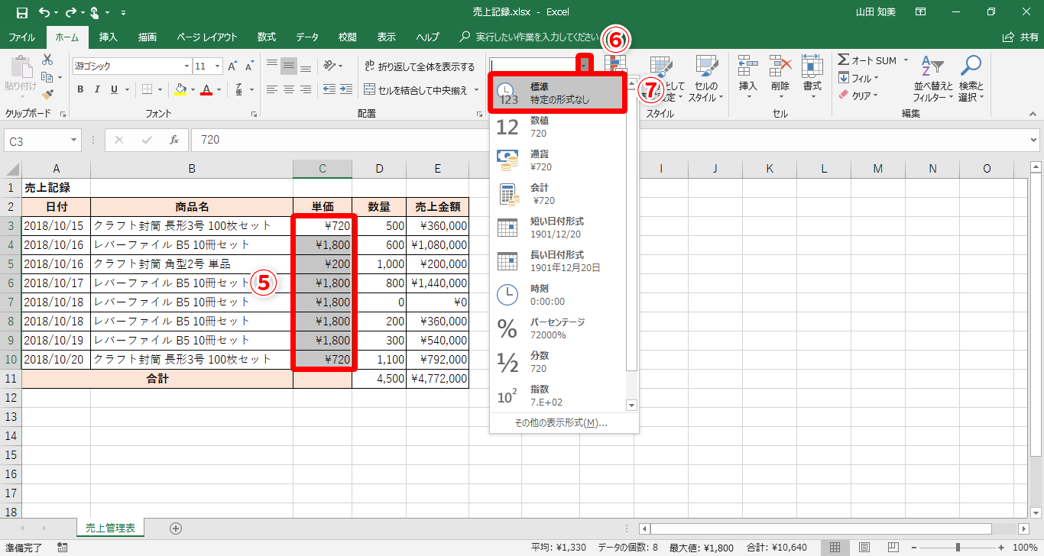
Task: Toggle italic formatting
Action: [97, 89]
